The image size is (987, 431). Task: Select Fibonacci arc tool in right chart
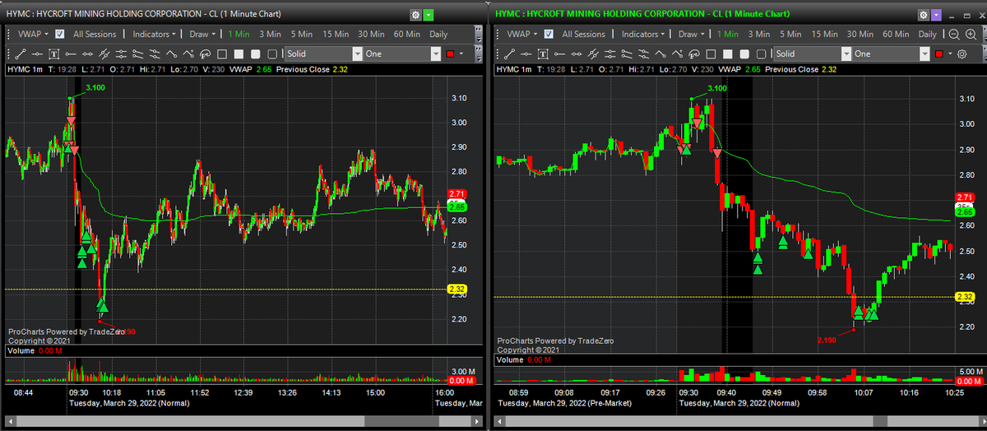pyautogui.click(x=694, y=53)
